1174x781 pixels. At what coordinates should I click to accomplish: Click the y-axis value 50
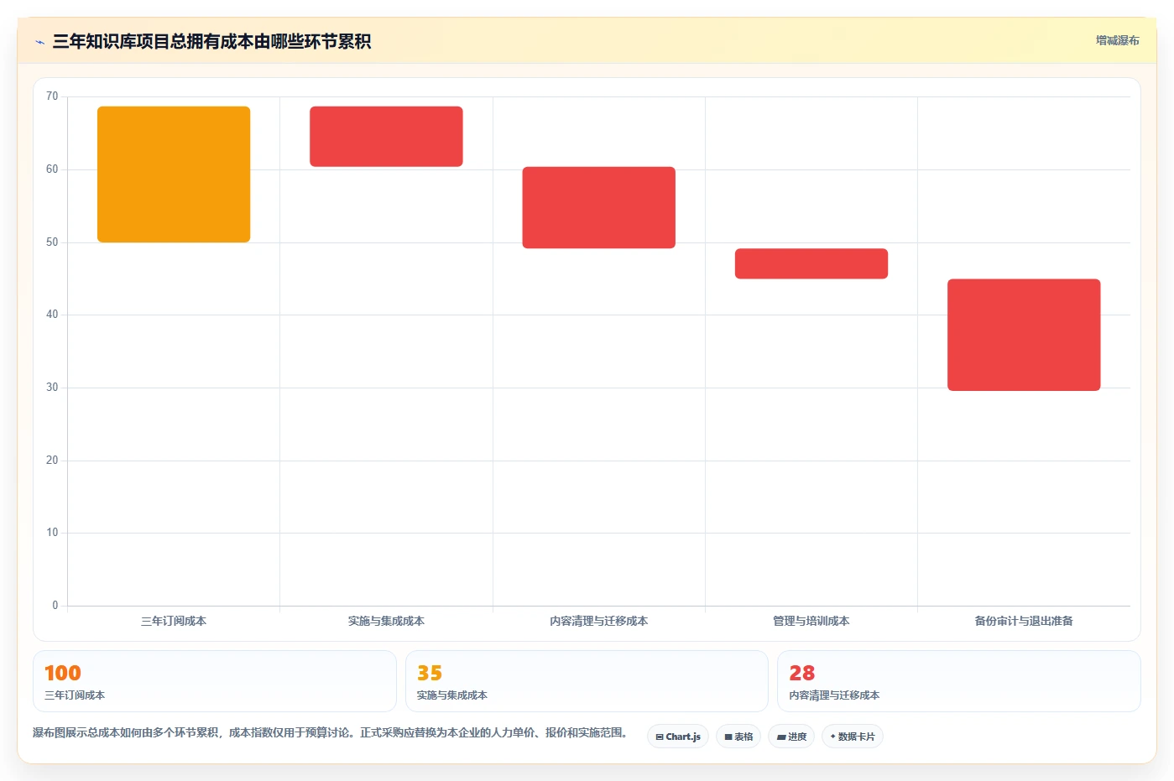(x=52, y=242)
